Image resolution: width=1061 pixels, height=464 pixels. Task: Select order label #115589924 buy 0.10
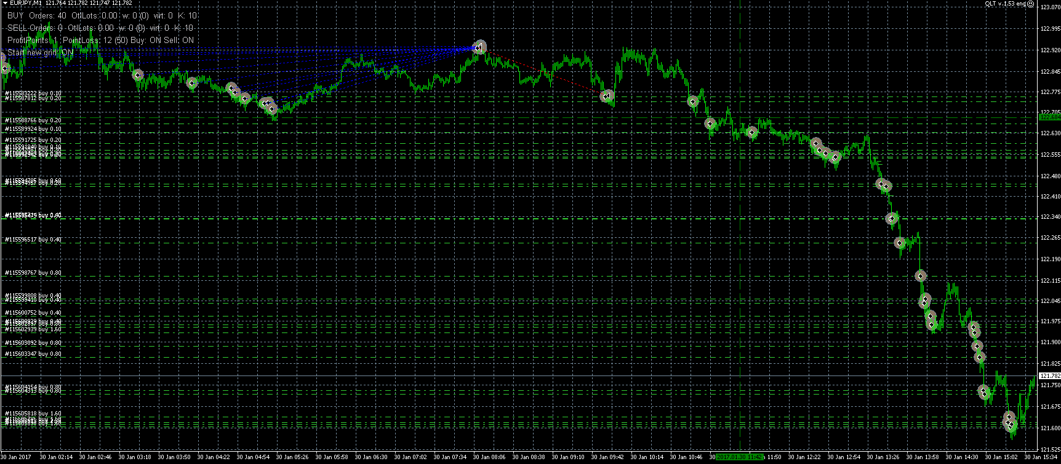33,129
